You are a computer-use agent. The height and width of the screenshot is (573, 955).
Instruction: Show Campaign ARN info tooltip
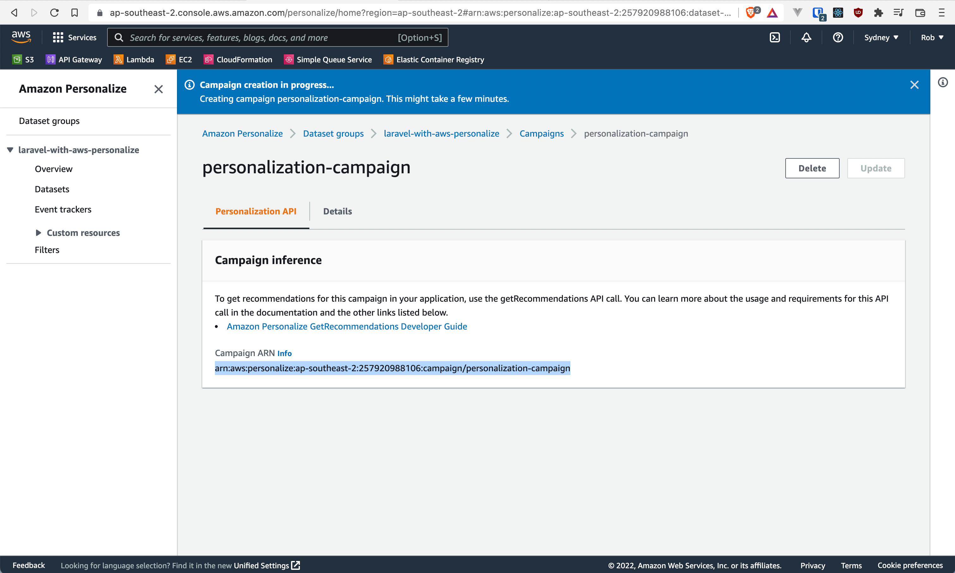click(284, 353)
